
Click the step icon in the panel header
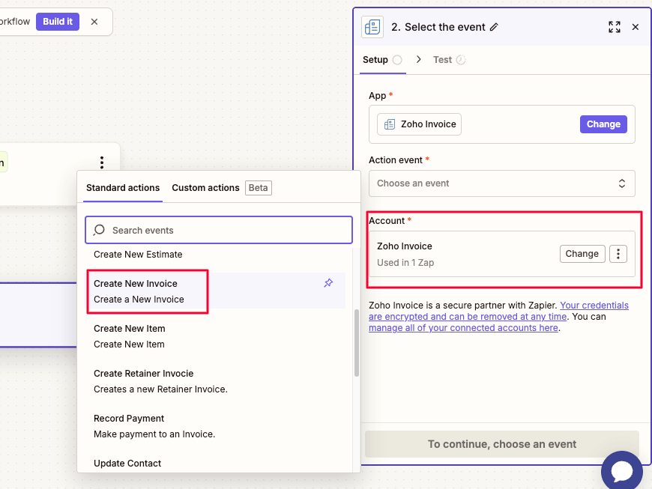point(372,26)
